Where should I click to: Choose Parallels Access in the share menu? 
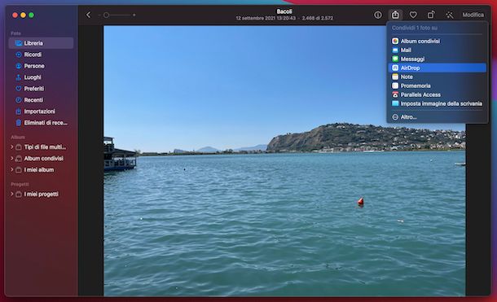[x=437, y=94]
